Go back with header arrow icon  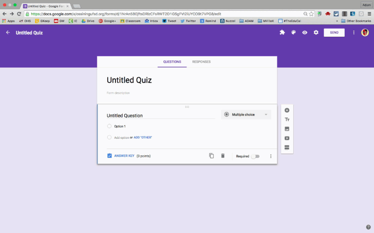(x=8, y=33)
